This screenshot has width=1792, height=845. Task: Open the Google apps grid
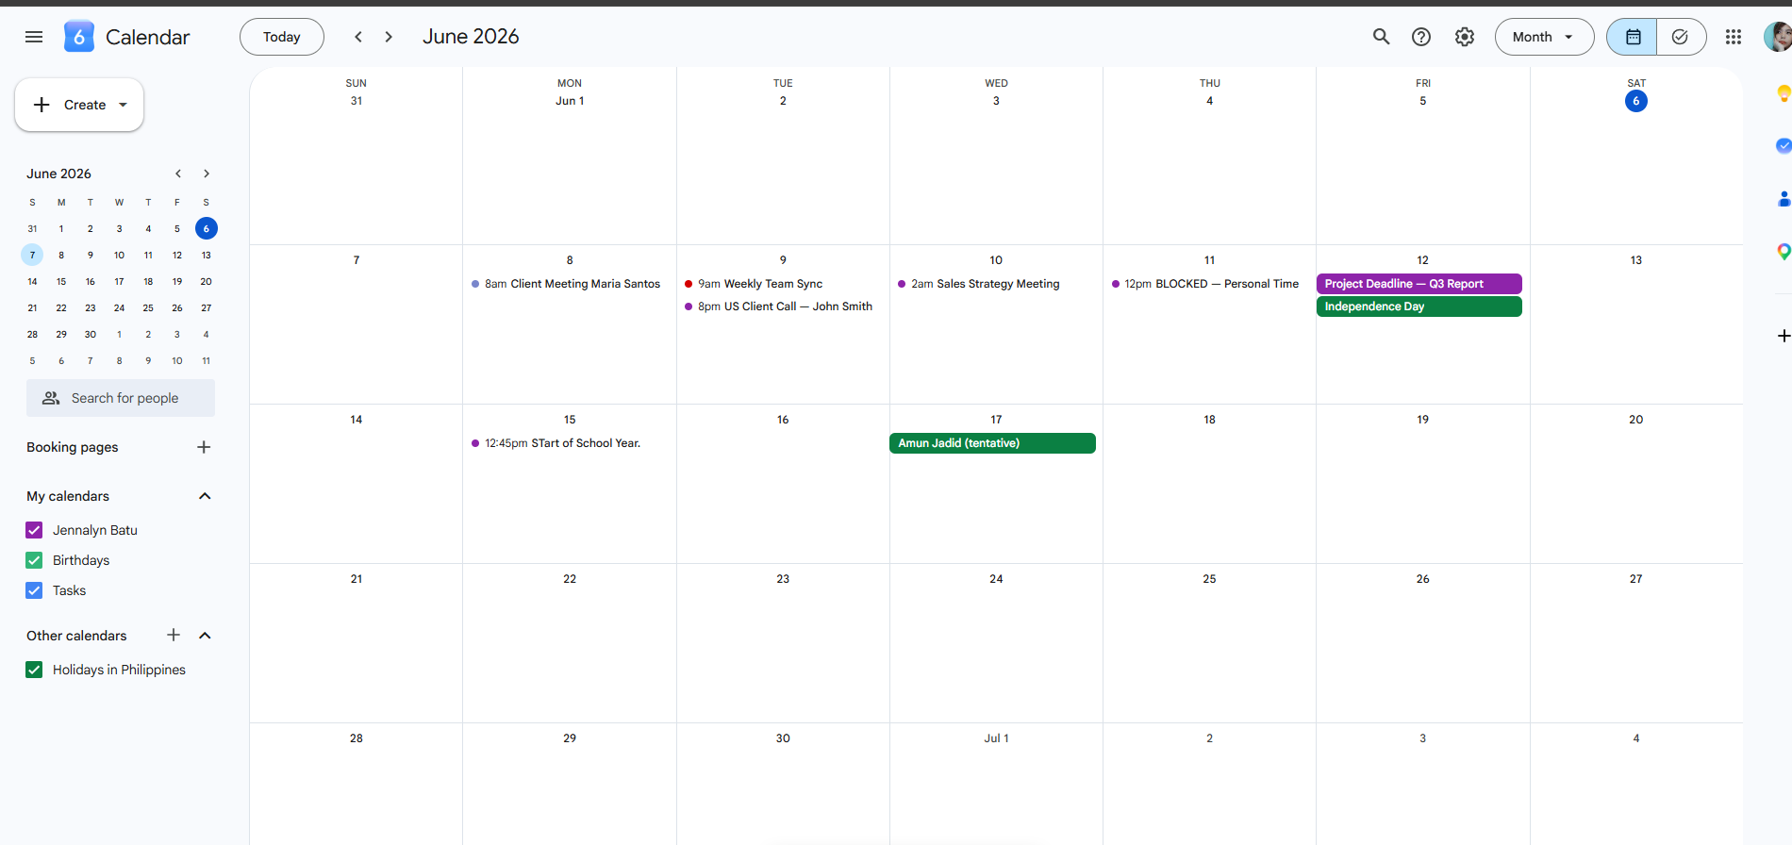1734,37
